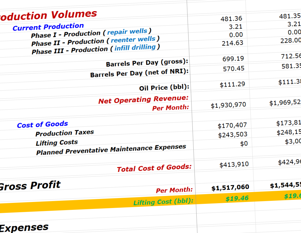Select the cell with value 228.00

(x=291, y=41)
